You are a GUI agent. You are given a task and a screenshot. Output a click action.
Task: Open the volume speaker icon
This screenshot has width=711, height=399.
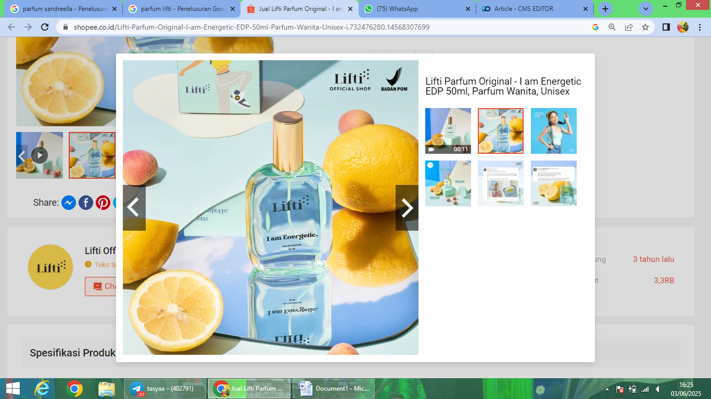click(x=658, y=389)
